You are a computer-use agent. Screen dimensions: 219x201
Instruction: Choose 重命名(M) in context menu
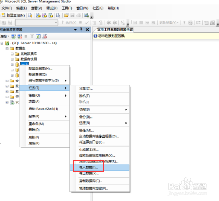pos(44,124)
